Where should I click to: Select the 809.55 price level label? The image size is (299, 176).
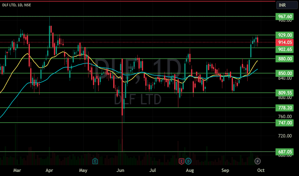(285, 93)
